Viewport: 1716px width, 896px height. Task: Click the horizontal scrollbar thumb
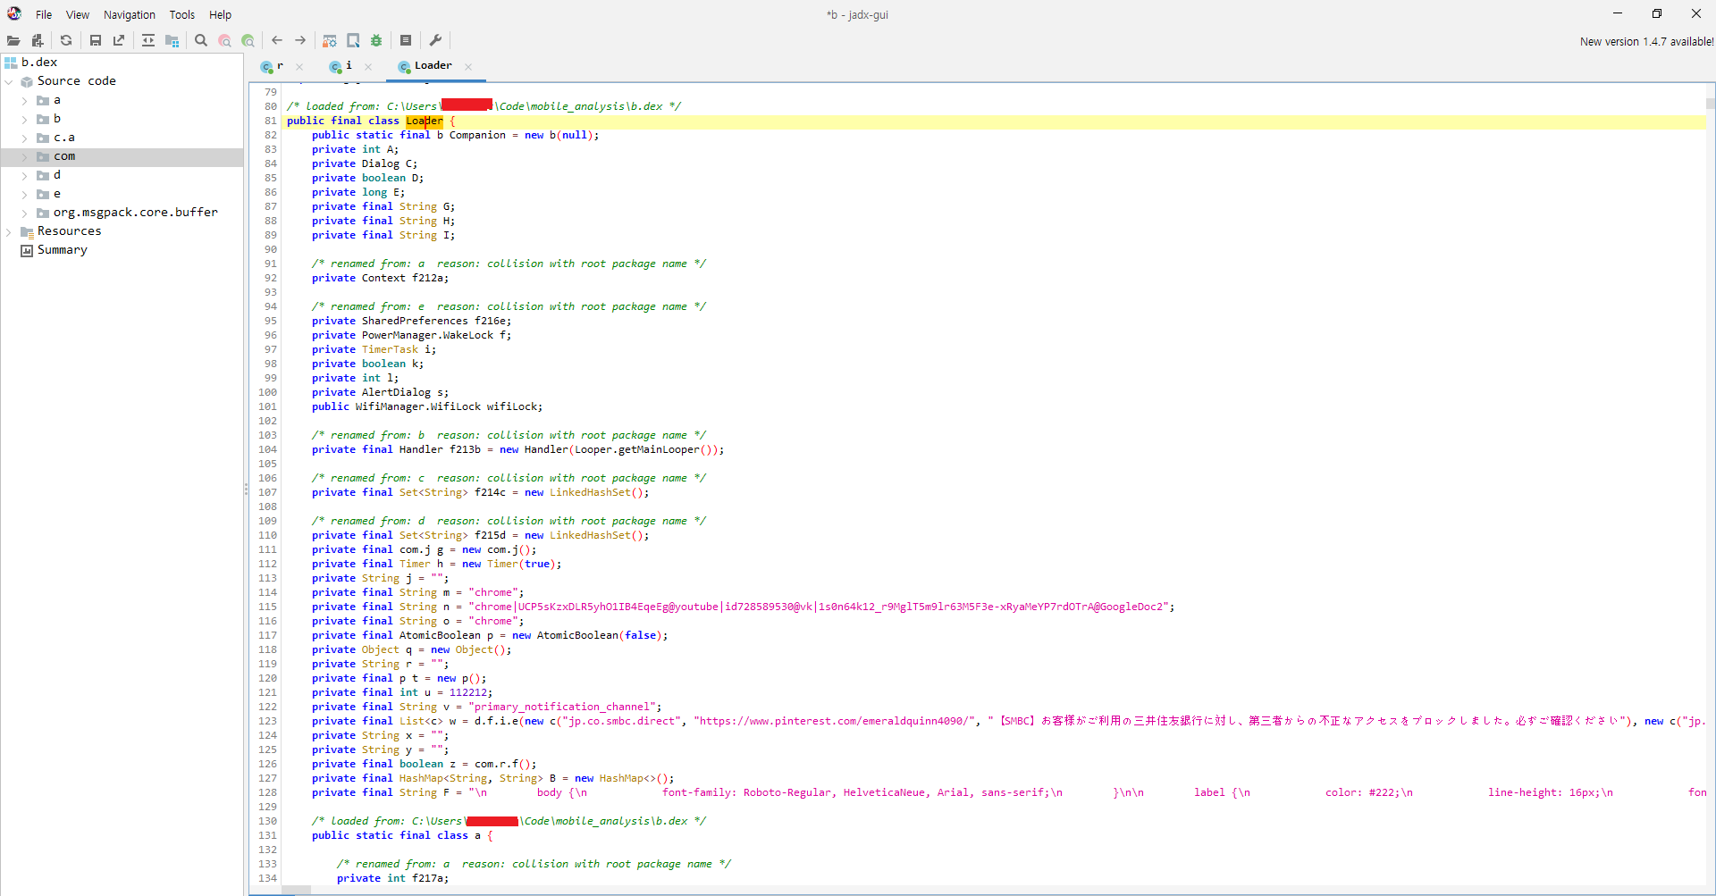(296, 890)
